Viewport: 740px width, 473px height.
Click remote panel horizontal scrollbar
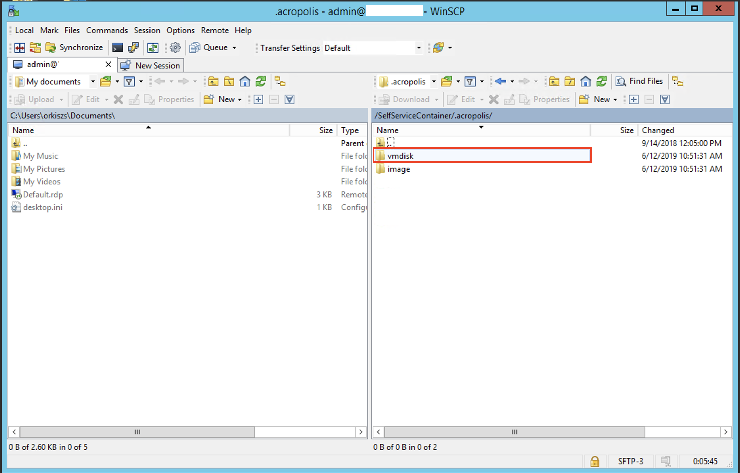tap(514, 432)
